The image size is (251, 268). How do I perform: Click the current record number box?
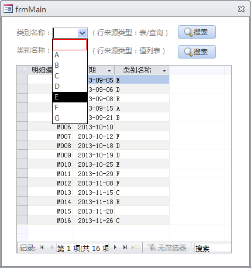click(x=82, y=248)
